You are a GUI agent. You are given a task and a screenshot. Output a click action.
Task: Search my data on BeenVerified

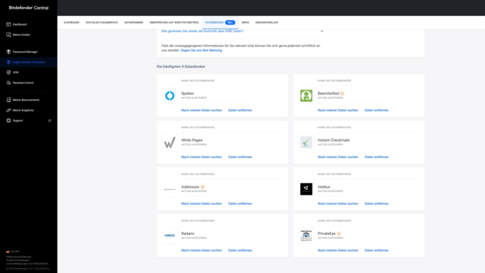click(338, 110)
